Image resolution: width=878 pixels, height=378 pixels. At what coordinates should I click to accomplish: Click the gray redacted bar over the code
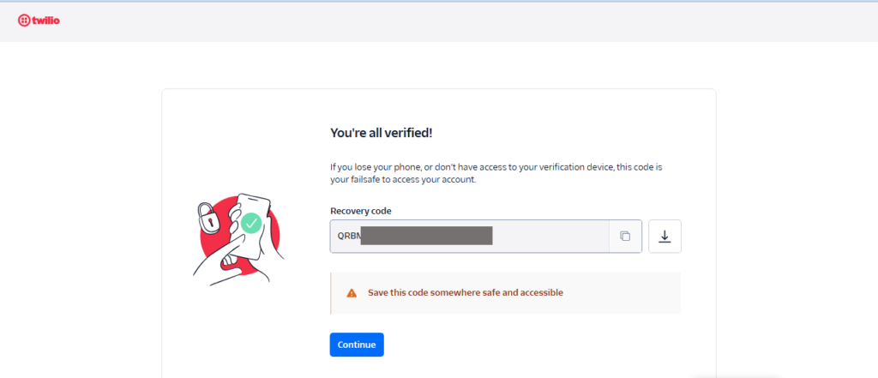click(426, 236)
